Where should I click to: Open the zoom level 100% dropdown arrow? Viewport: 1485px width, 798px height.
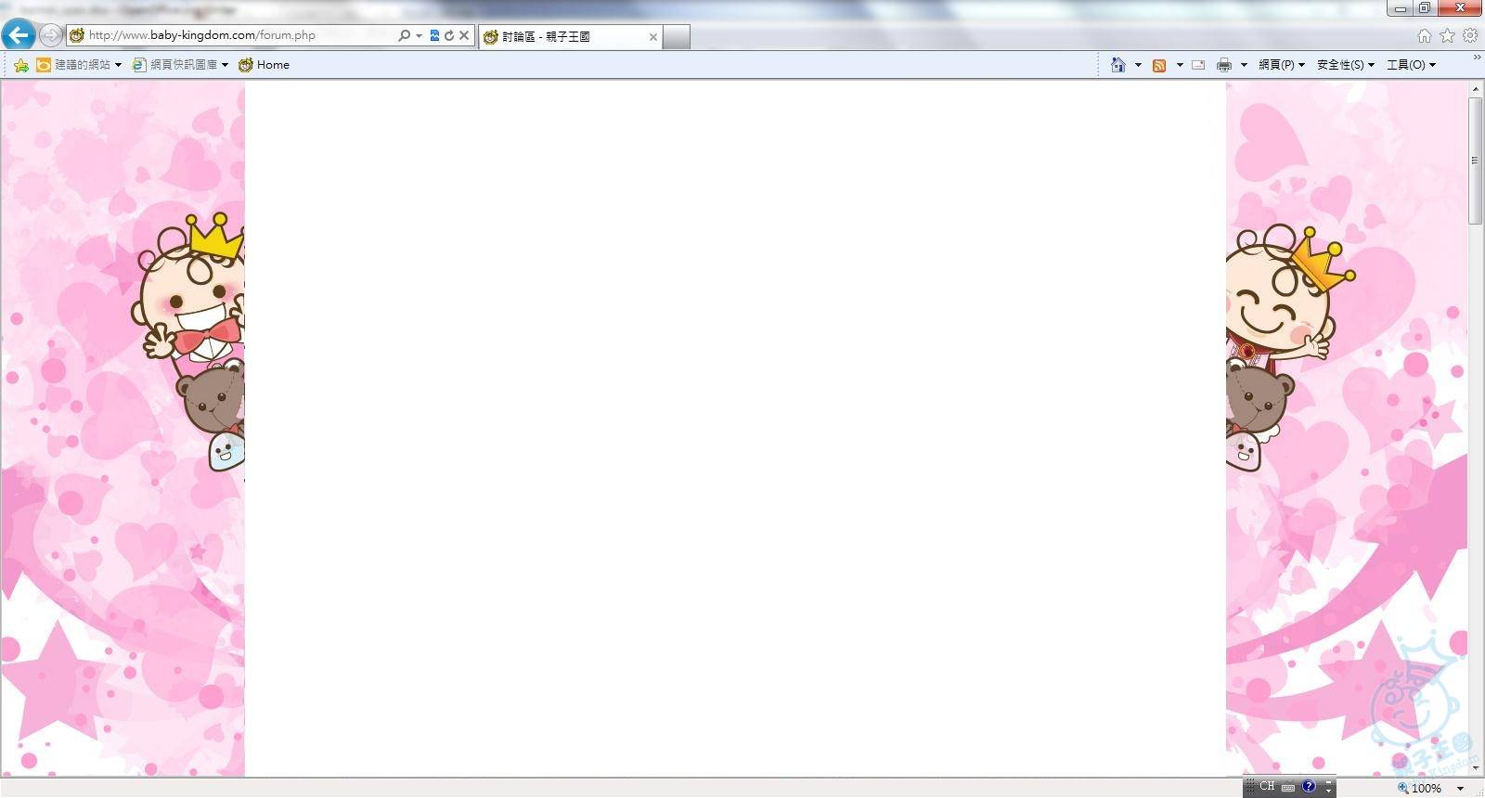[1460, 788]
